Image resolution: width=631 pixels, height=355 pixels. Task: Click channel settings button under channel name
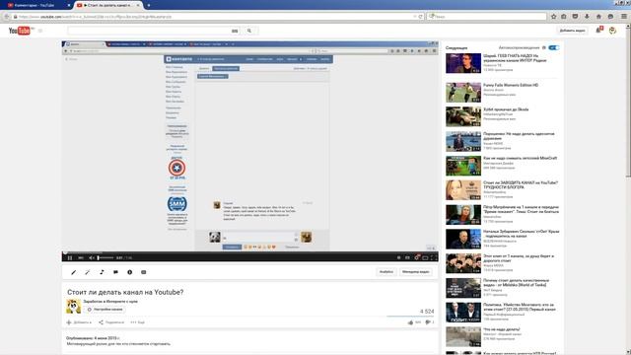click(105, 310)
